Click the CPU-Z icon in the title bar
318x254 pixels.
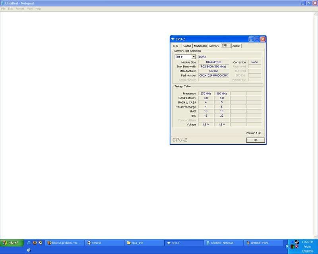[173, 39]
